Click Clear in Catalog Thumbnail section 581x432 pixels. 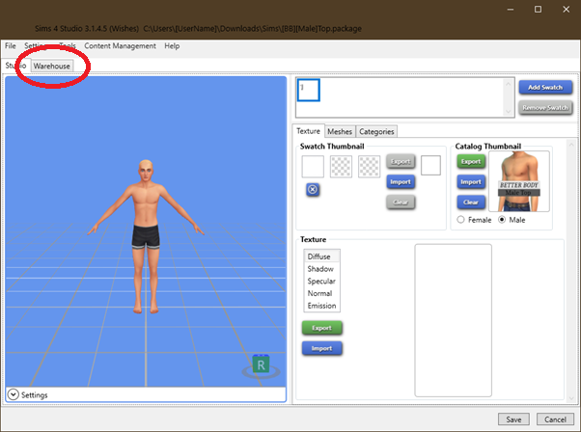click(471, 202)
